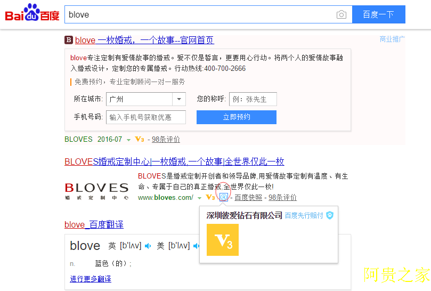Click 百度先行赔付 link in popup
This screenshot has width=431, height=291.
[x=304, y=215]
